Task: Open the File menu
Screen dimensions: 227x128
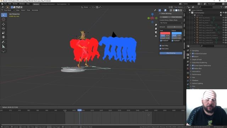Action: (x=5, y=4)
